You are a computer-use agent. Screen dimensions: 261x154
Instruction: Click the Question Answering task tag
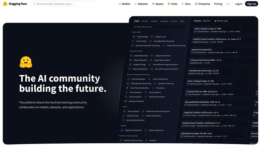(x=164, y=83)
